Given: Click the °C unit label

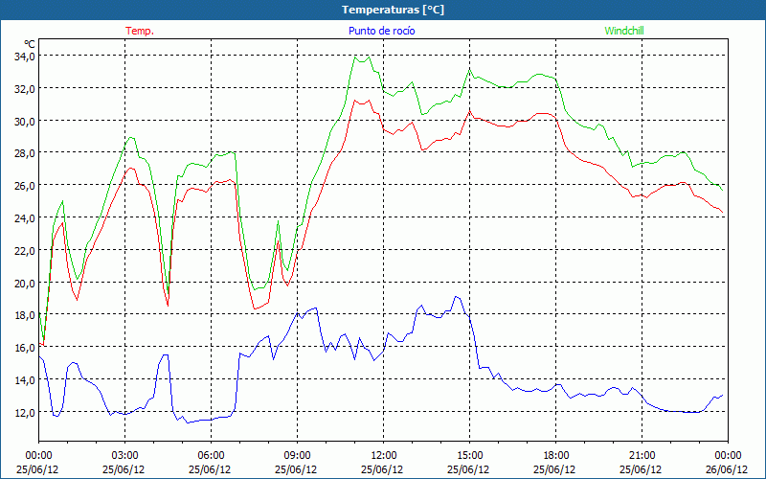Looking at the screenshot, I should (x=30, y=44).
